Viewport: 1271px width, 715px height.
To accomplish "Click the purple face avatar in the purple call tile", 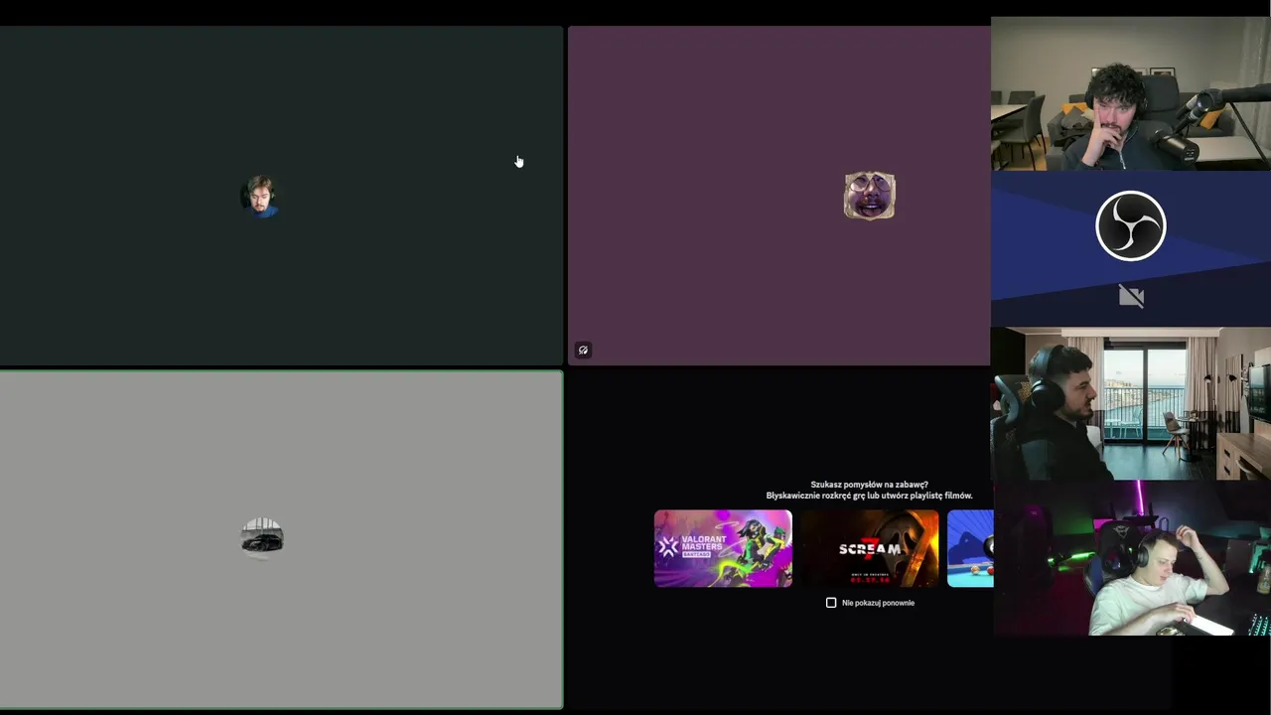I will point(870,196).
